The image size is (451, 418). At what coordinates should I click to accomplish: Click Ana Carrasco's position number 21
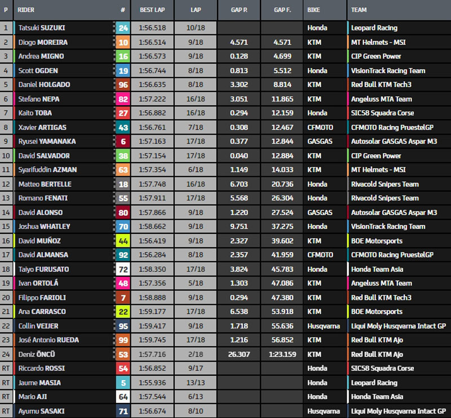coord(6,312)
